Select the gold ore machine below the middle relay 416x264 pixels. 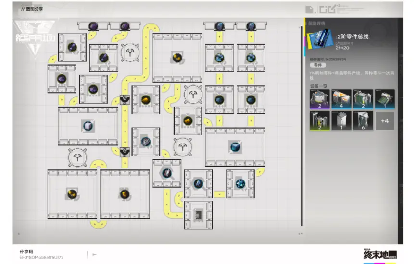click(x=188, y=121)
